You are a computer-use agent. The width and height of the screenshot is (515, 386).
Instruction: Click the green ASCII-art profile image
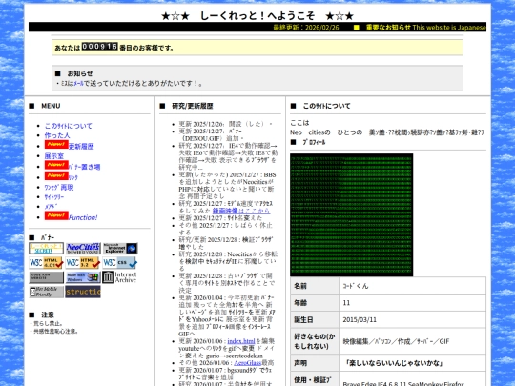click(351, 215)
